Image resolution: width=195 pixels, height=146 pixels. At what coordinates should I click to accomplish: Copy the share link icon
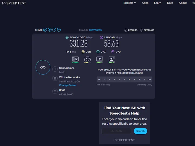pyautogui.click(x=45, y=30)
